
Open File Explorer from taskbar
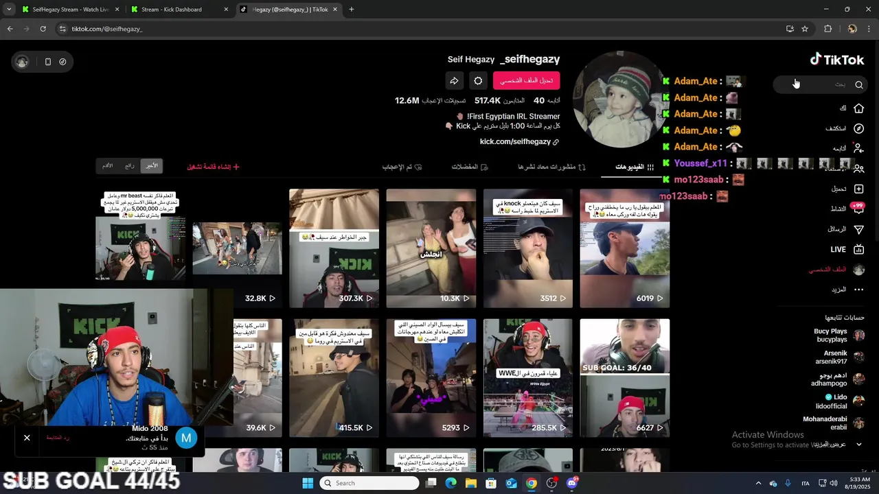[x=471, y=483]
